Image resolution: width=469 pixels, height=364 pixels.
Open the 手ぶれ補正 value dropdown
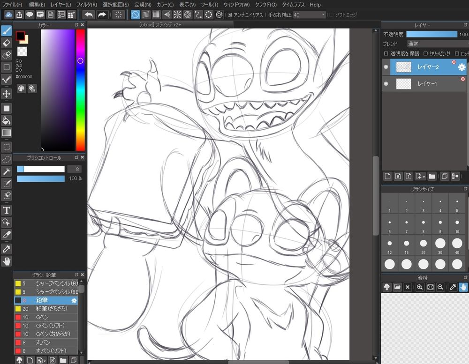(309, 15)
